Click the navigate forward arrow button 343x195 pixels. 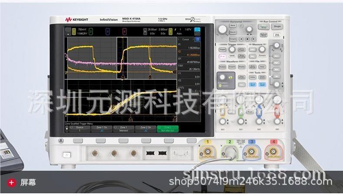[254, 39]
